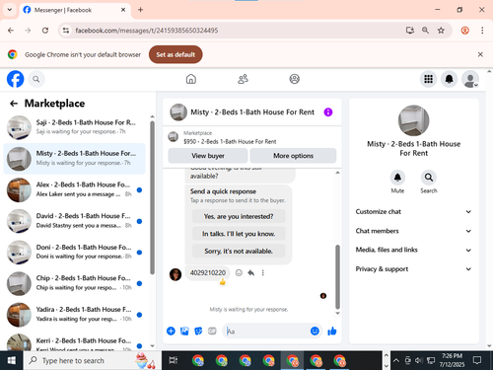Click the browser address bar
The width and height of the screenshot is (493, 370).
(230, 31)
